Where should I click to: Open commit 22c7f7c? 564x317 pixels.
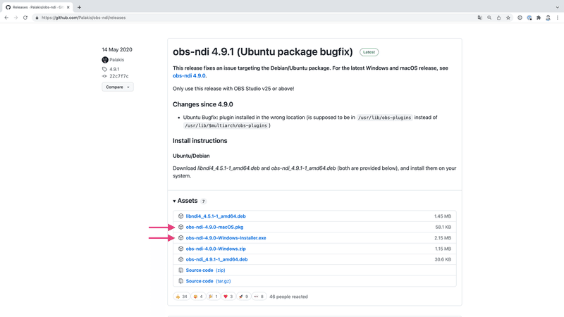[x=118, y=76]
